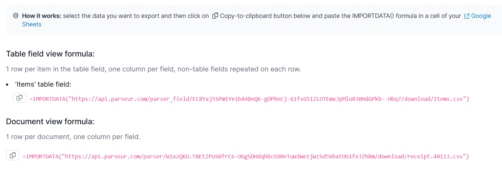Screen dimensions: 502x180
Task: Open the Google Sheets link
Action: 481,16
